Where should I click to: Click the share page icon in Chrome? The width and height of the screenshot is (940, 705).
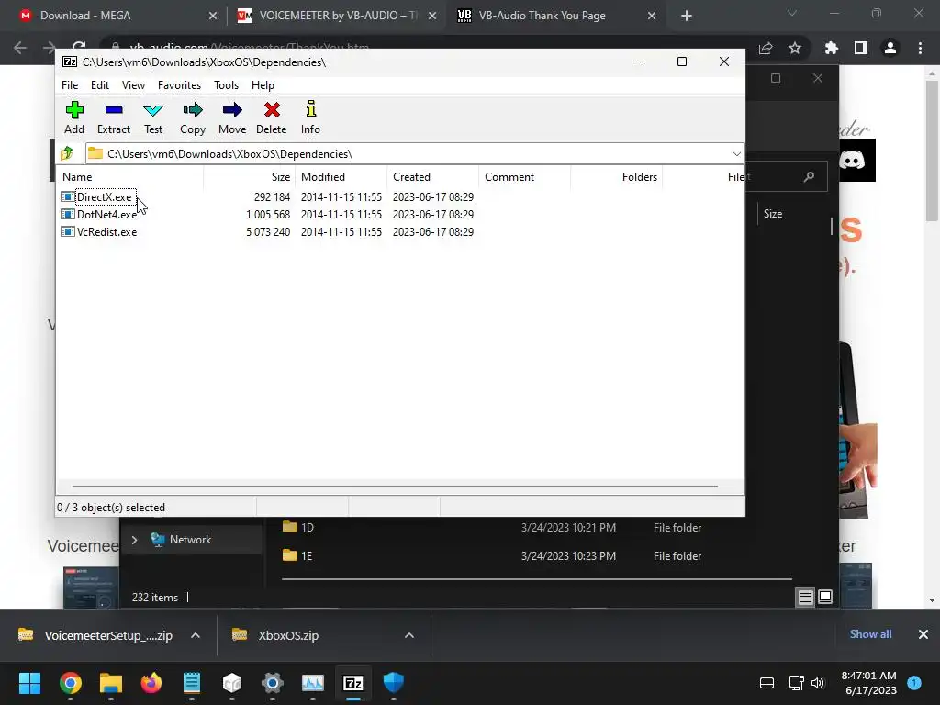pos(766,48)
